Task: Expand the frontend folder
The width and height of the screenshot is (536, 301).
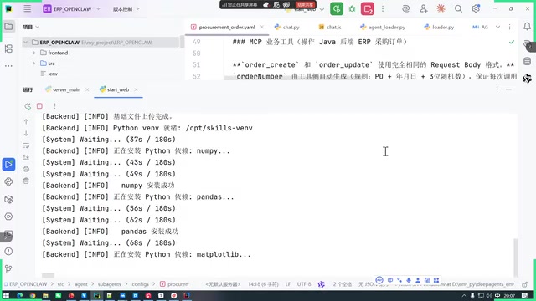Action: click(x=33, y=53)
